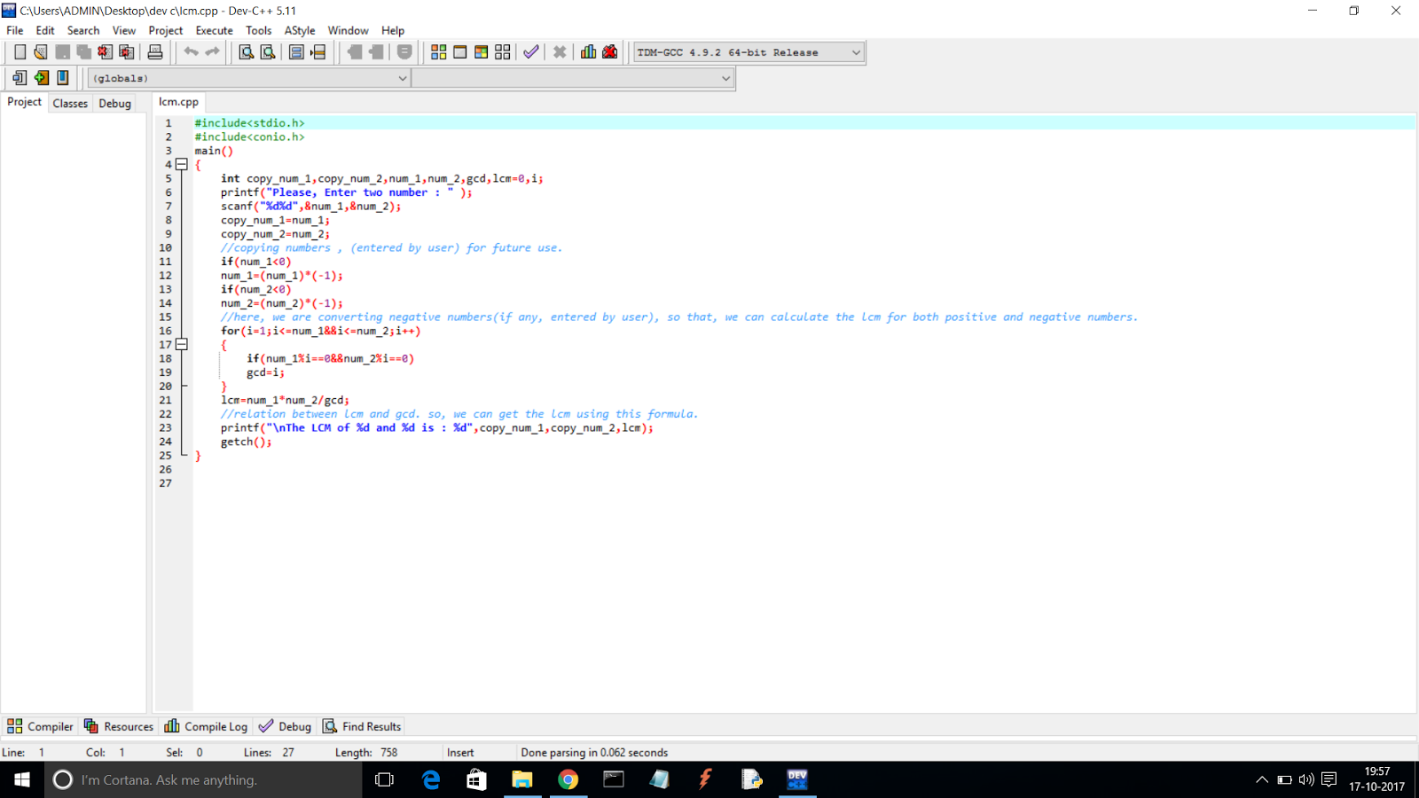Click the 'getch();' code line
This screenshot has width=1419, height=798.
[x=247, y=442]
